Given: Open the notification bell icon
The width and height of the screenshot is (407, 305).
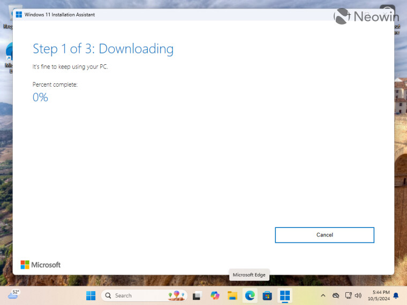Looking at the screenshot, I should pos(396,295).
